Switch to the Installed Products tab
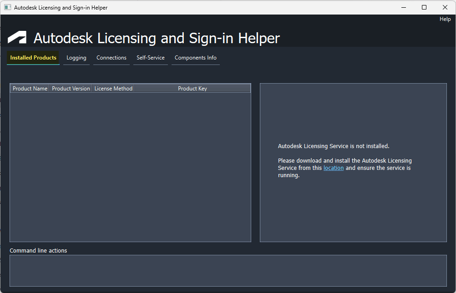This screenshot has width=456, height=293. point(33,58)
